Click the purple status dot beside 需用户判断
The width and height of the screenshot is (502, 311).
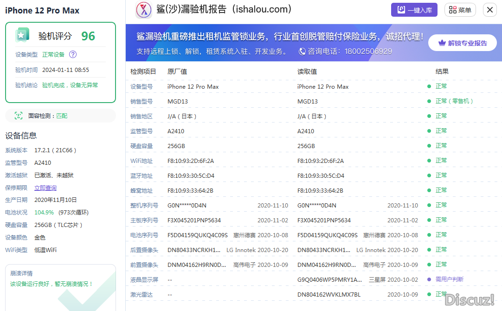(429, 279)
